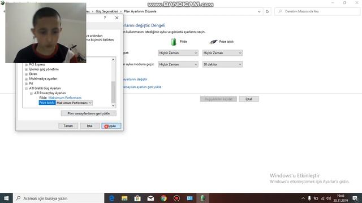Open the 30 dakika sleep dropdown

tap(222, 64)
